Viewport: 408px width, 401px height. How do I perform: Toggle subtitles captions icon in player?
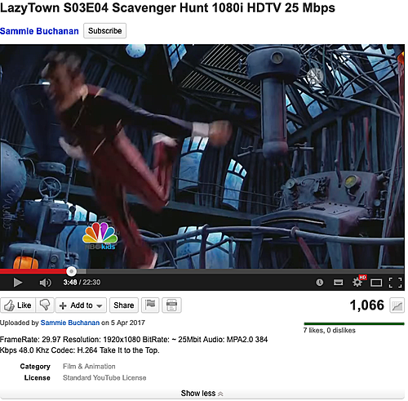338,283
